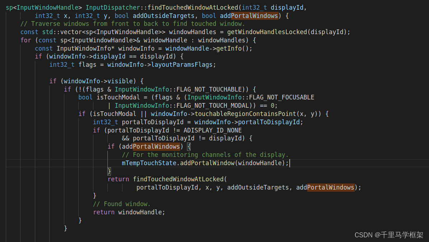429x242 pixels.
Task: Click 'visible' in the windowInfo->visible check
Action: coord(120,81)
